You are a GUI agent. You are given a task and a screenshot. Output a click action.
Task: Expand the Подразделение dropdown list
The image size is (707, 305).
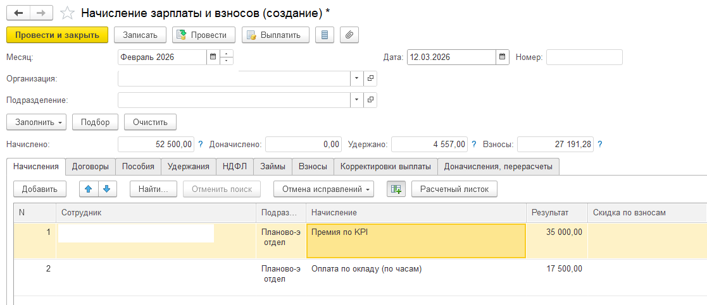coord(356,100)
